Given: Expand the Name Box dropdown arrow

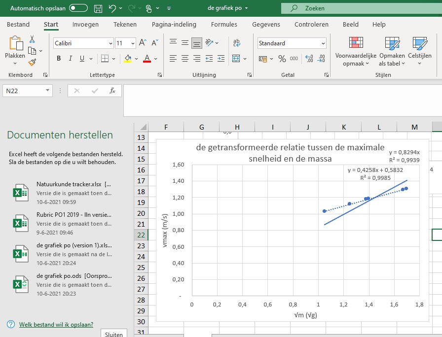Looking at the screenshot, I should tap(47, 91).
